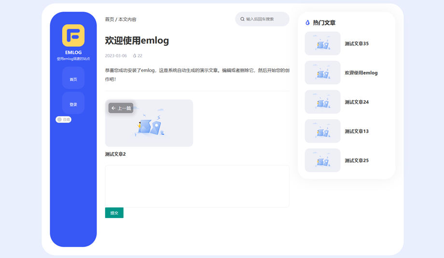Screen dimensions: 444x258
Task: Click the 本文内容 breadcrumb text
Action: 127,19
